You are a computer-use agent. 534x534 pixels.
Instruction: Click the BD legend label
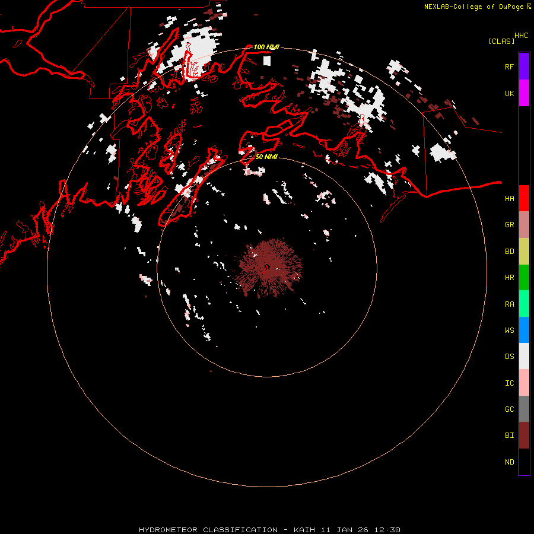pyautogui.click(x=509, y=252)
